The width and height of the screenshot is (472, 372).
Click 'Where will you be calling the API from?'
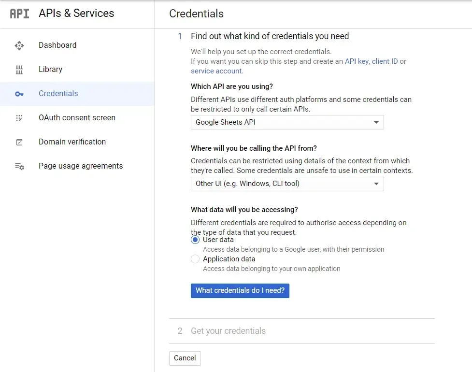point(254,148)
